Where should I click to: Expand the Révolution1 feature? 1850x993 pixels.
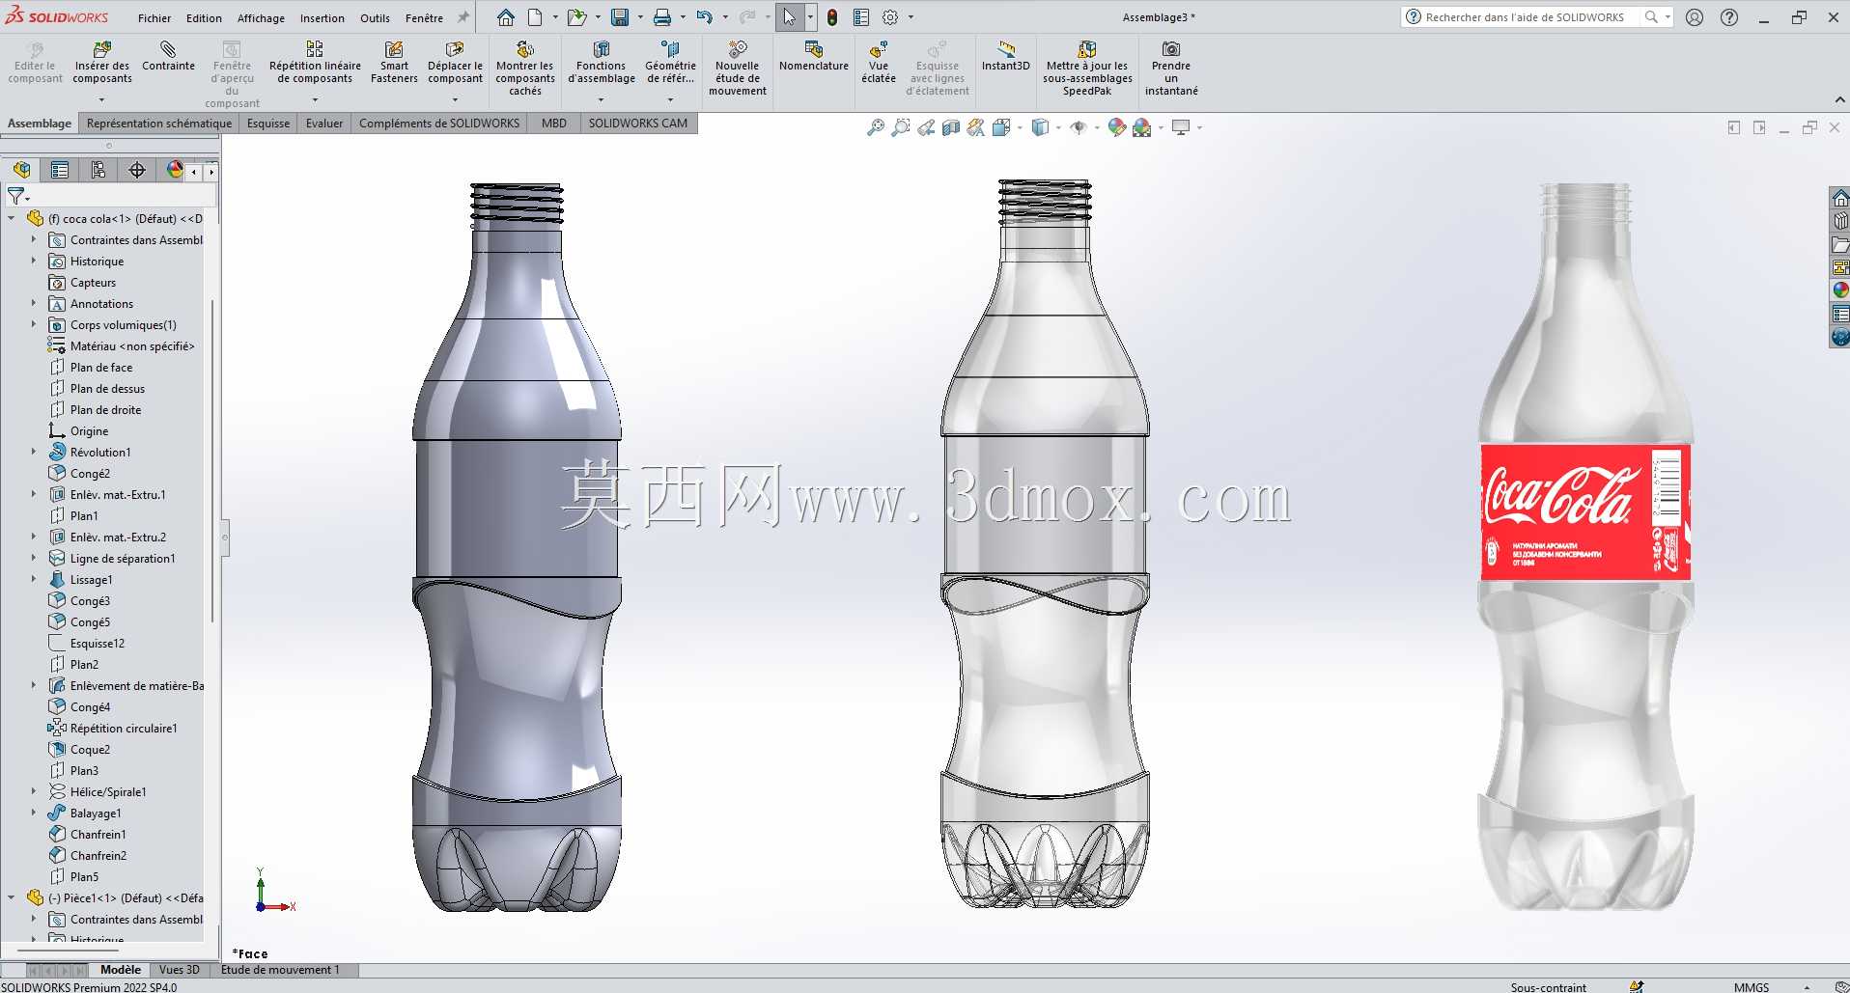(33, 452)
